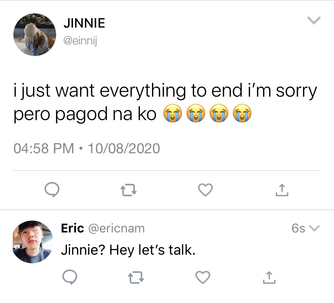Screen dimensions: 334x303
Task: Click the 04:58 PM tweet timestamp
Action: pyautogui.click(x=43, y=148)
